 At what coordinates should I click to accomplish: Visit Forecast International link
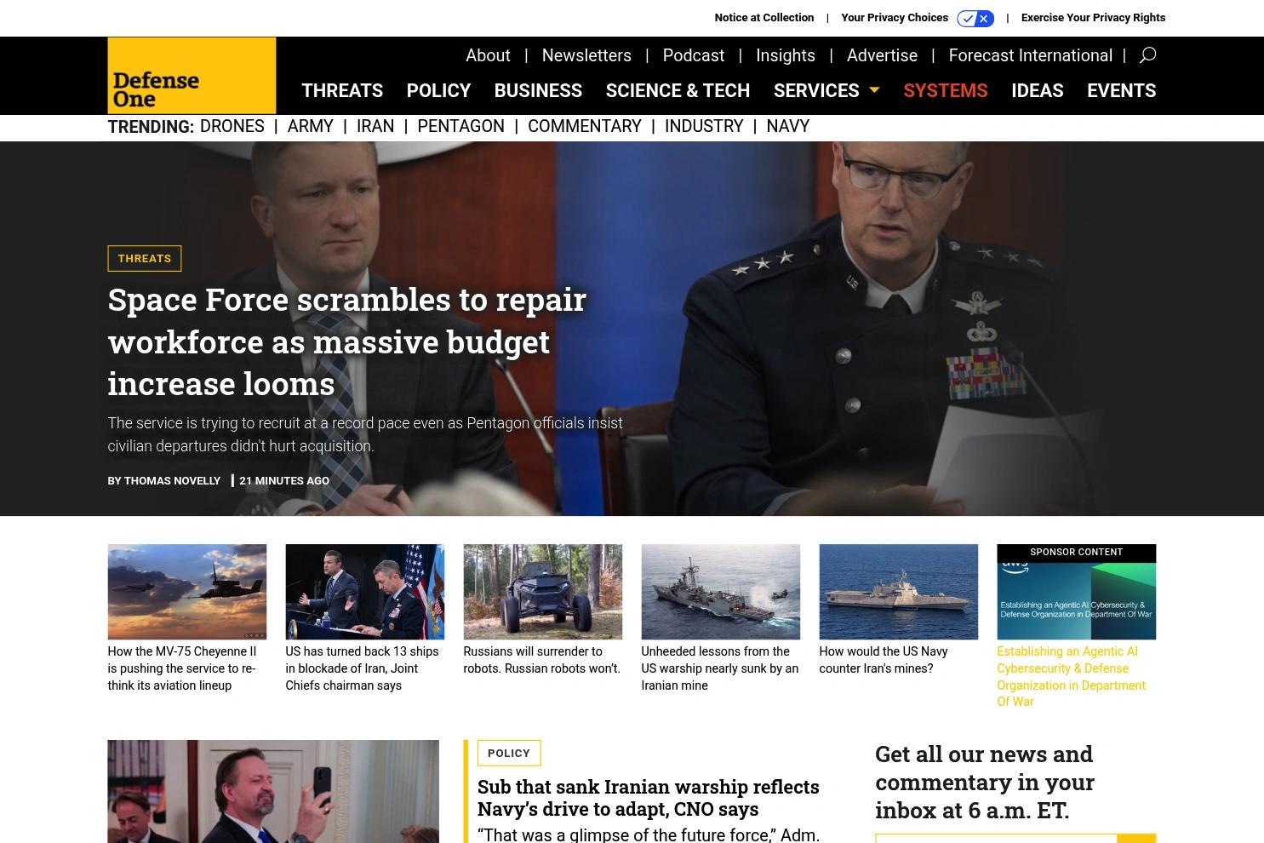pos(1030,55)
